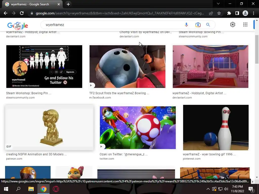This screenshot has width=259, height=194.
Task: Open the volume control in tray
Action: pyautogui.click(x=226, y=189)
